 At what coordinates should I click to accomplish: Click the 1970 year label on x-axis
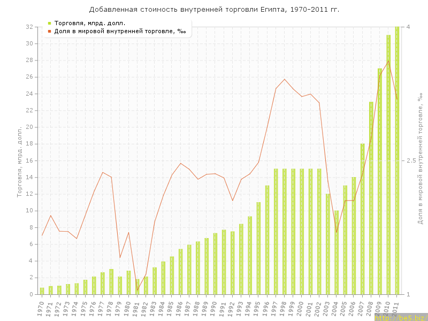(41, 307)
